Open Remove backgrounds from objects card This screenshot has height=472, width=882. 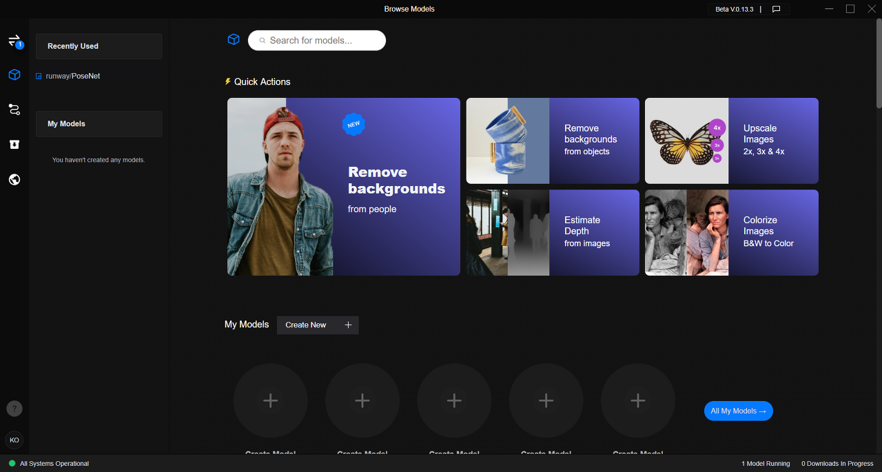coord(553,141)
